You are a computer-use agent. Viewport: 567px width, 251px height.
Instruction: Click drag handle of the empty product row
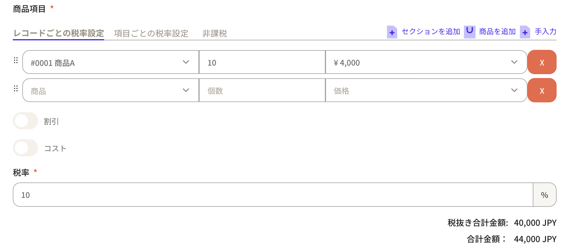point(16,89)
